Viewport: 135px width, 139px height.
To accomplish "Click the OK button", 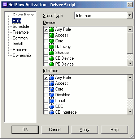I will [25, 130].
